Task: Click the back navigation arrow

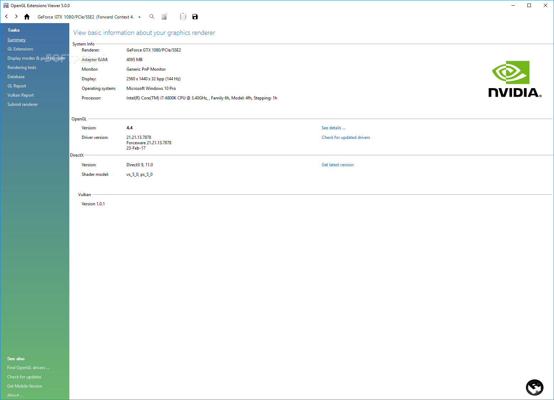Action: 6,17
